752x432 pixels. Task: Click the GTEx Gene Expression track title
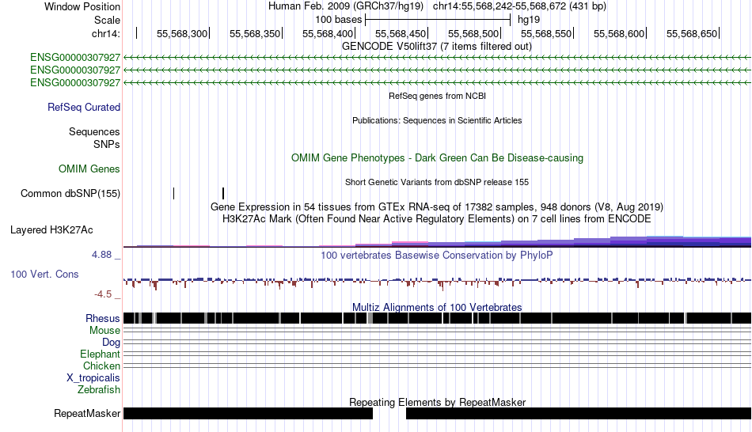point(437,207)
